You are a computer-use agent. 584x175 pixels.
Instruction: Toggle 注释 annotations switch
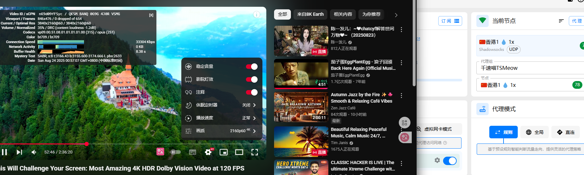point(252,92)
